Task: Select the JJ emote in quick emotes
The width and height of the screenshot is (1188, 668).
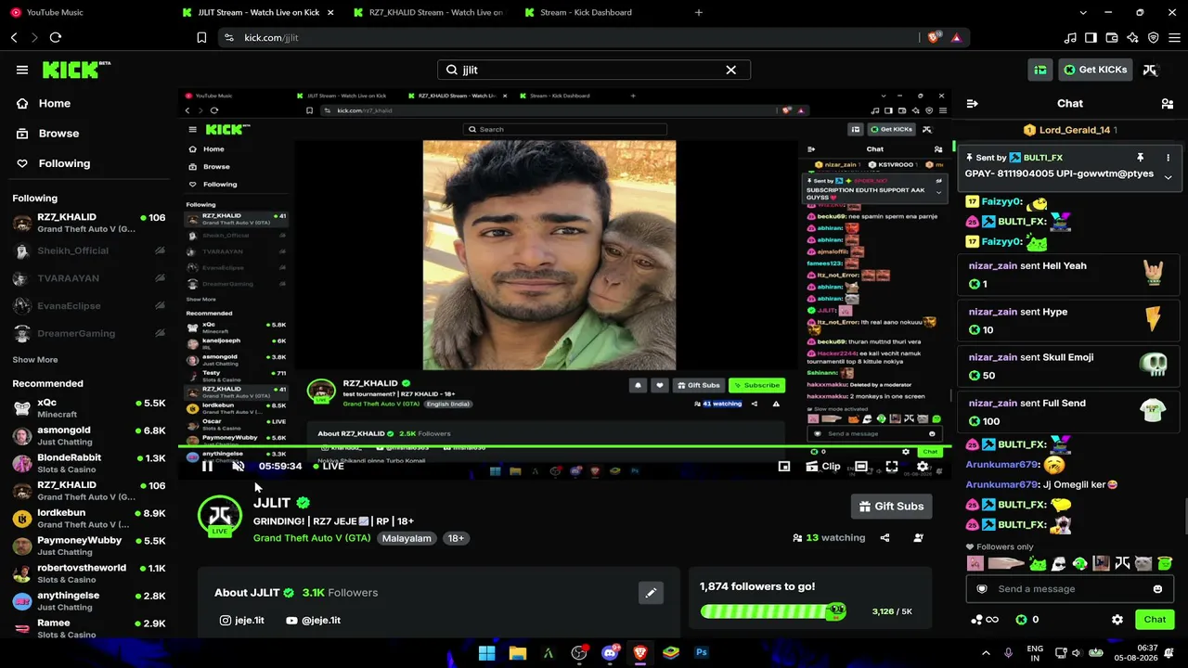Action: (1122, 563)
